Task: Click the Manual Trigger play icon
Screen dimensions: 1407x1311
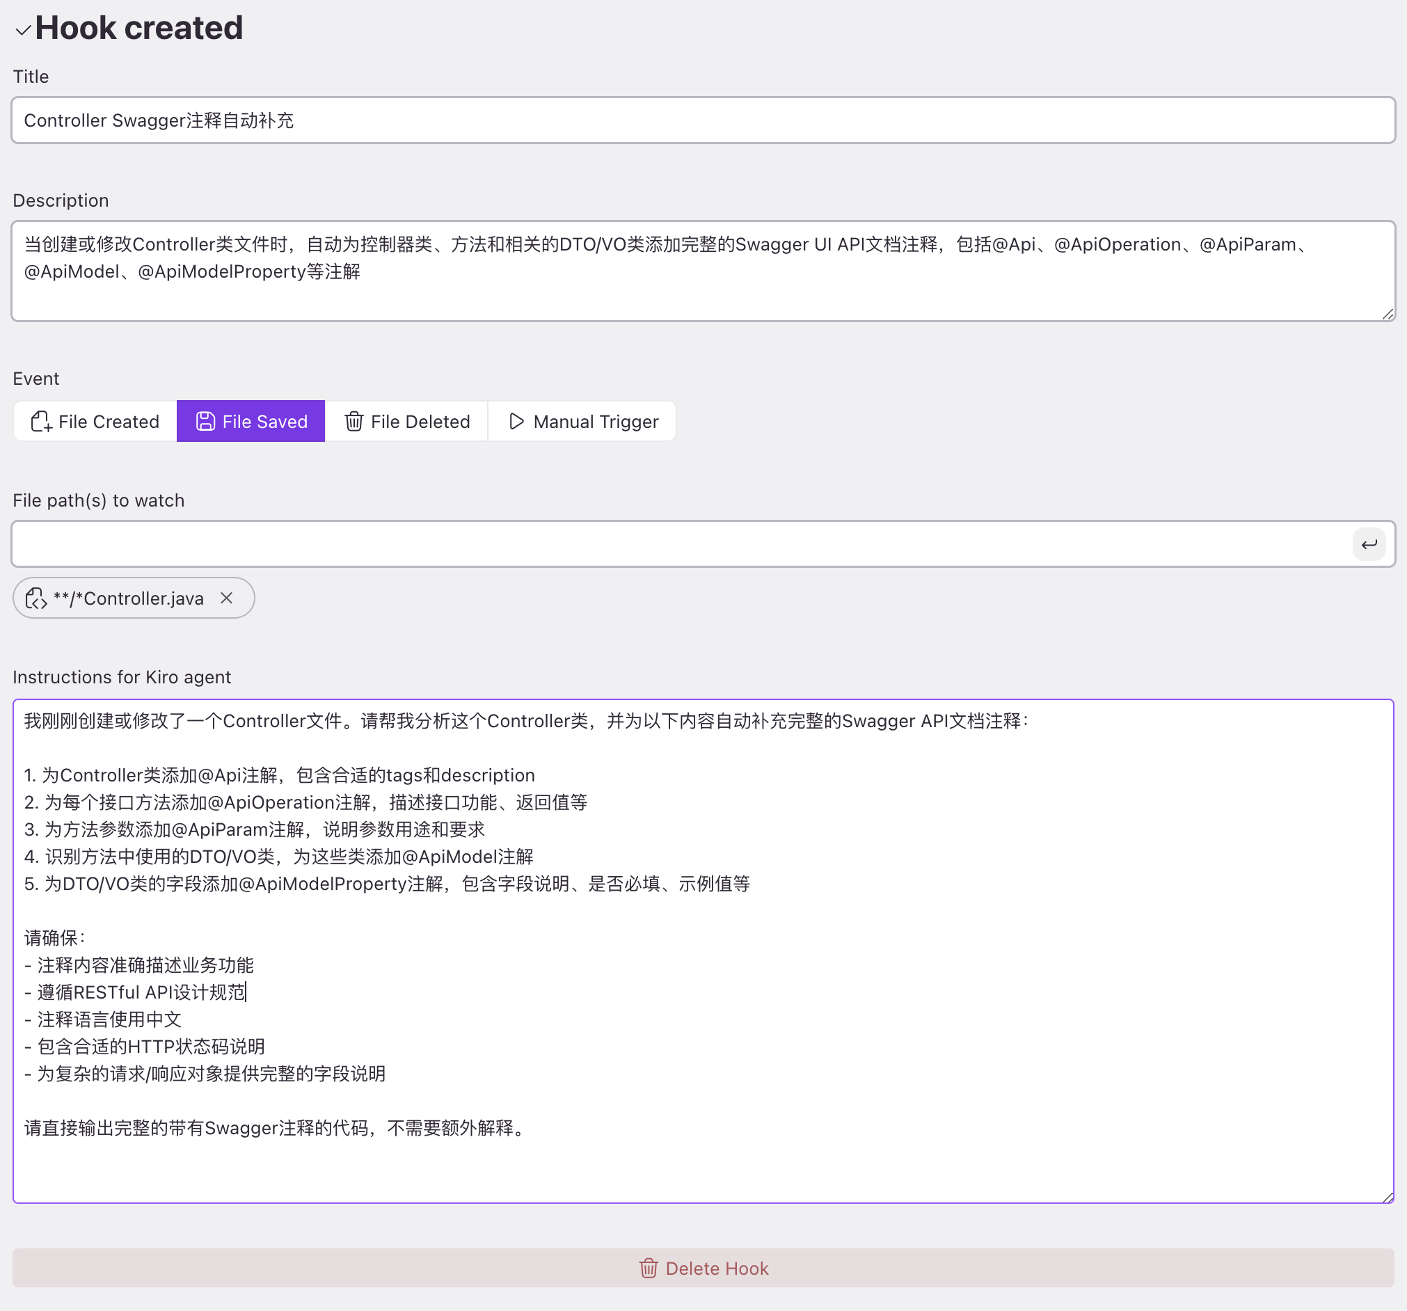Action: [x=516, y=422]
